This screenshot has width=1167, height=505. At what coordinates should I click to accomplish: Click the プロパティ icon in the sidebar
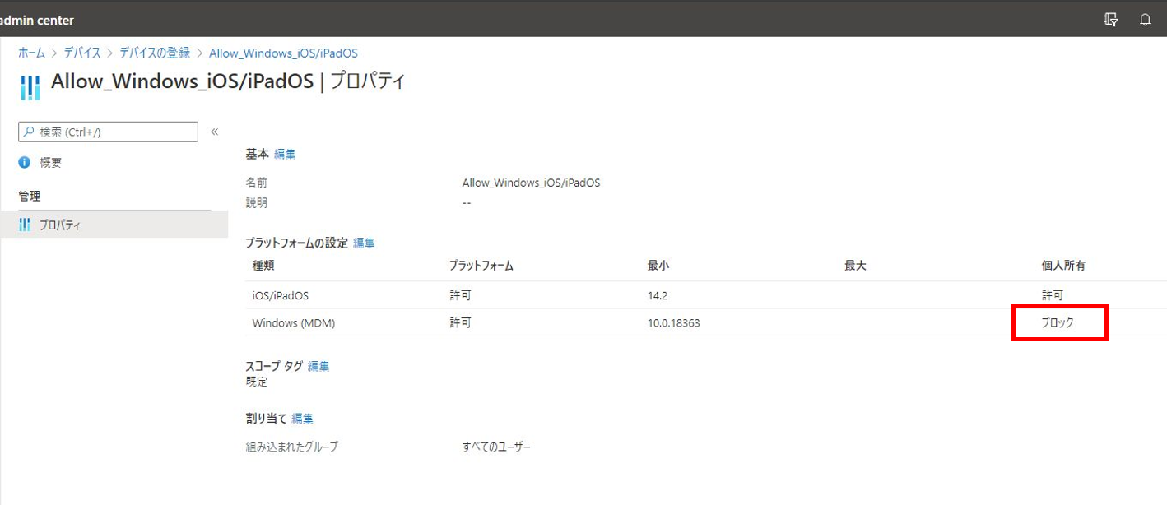click(x=24, y=224)
